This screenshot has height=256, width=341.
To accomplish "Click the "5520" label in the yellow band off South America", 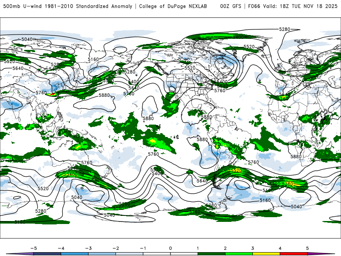I will point(236,170).
